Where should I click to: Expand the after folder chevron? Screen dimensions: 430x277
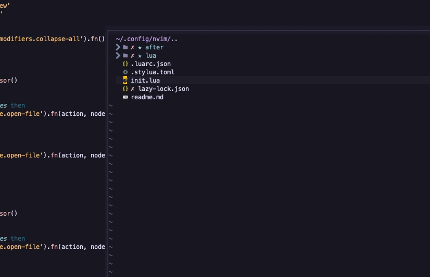[118, 47]
